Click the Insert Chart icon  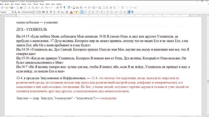tap(77, 7)
